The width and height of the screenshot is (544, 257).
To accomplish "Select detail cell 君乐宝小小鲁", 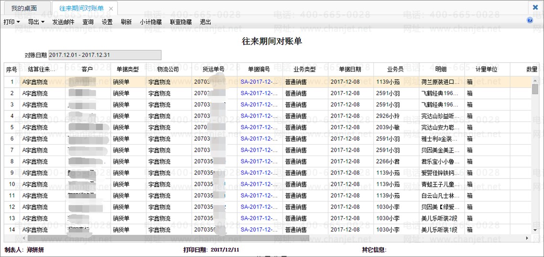I will [442, 161].
